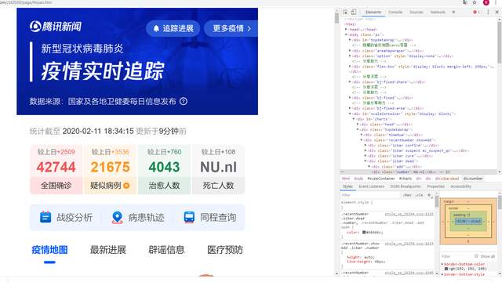Click the red error count icon in DevTools
The image size is (502, 282).
click(x=475, y=13)
